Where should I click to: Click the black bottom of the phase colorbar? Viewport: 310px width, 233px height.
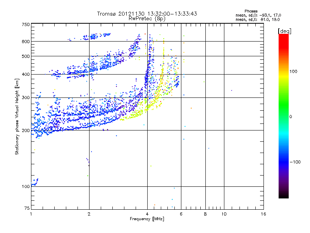(x=284, y=195)
